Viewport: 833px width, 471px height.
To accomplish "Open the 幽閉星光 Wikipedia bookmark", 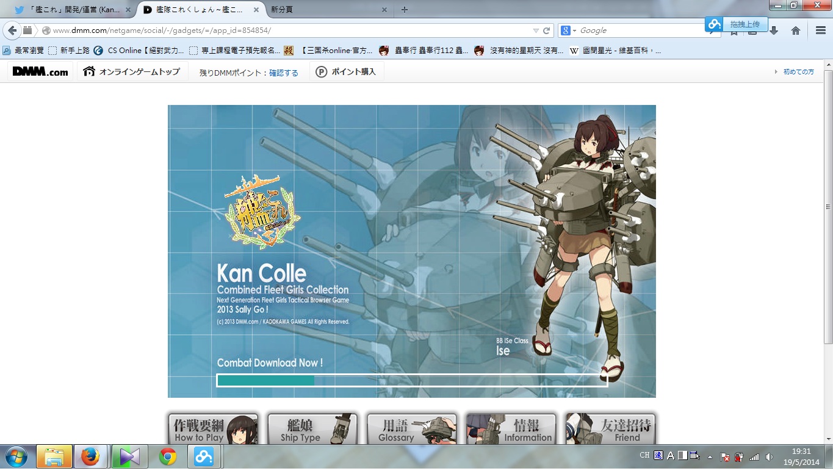I will pos(615,51).
